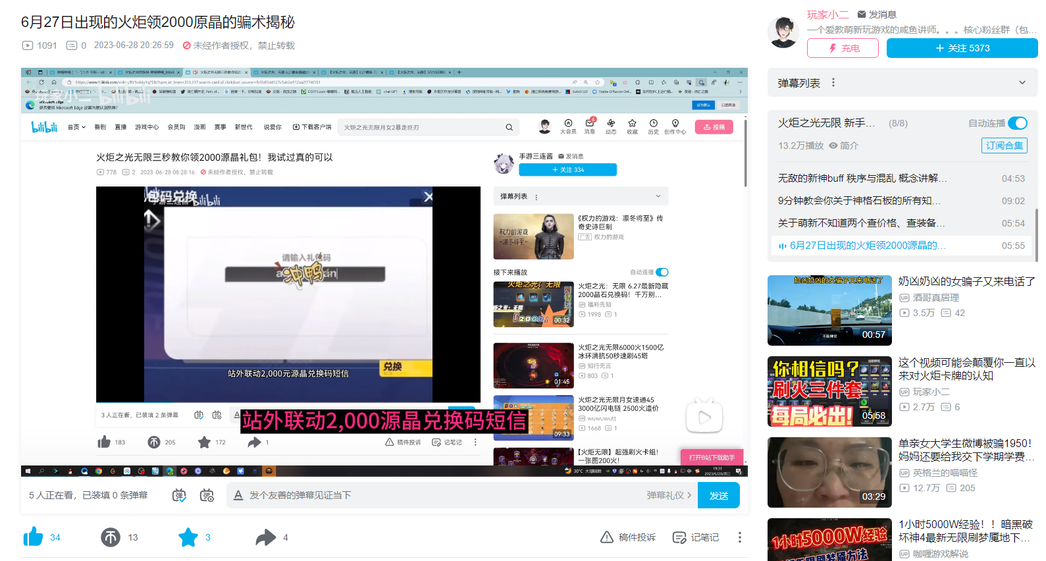Favorite the video with star icon
Viewport: 1046px width, 561px height.
click(188, 537)
